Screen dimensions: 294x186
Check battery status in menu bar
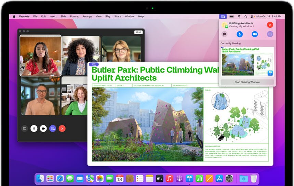pyautogui.click(x=232, y=16)
